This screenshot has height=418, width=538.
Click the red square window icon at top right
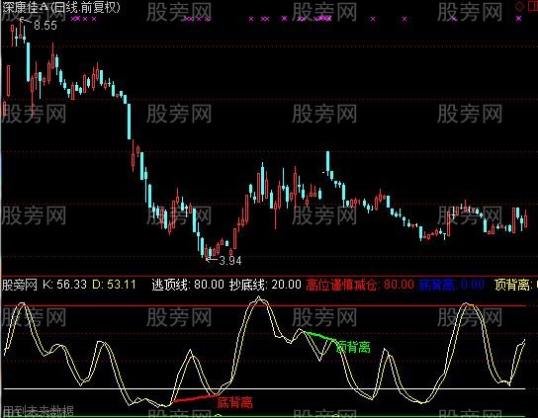(x=532, y=7)
